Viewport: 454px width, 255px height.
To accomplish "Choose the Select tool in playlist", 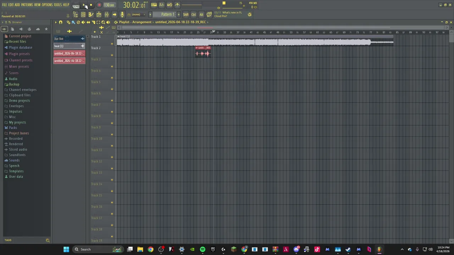I will coord(98,22).
